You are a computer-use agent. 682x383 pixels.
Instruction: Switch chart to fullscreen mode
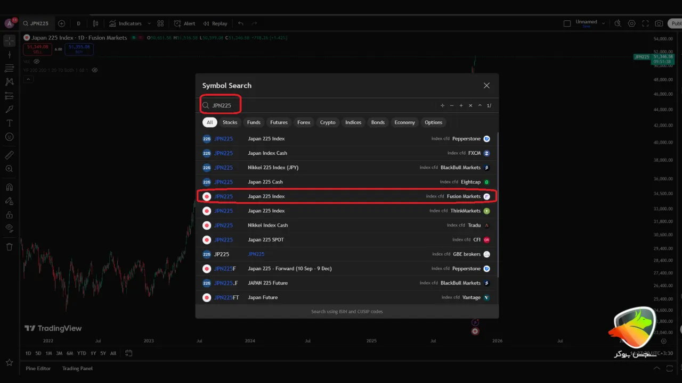[645, 23]
